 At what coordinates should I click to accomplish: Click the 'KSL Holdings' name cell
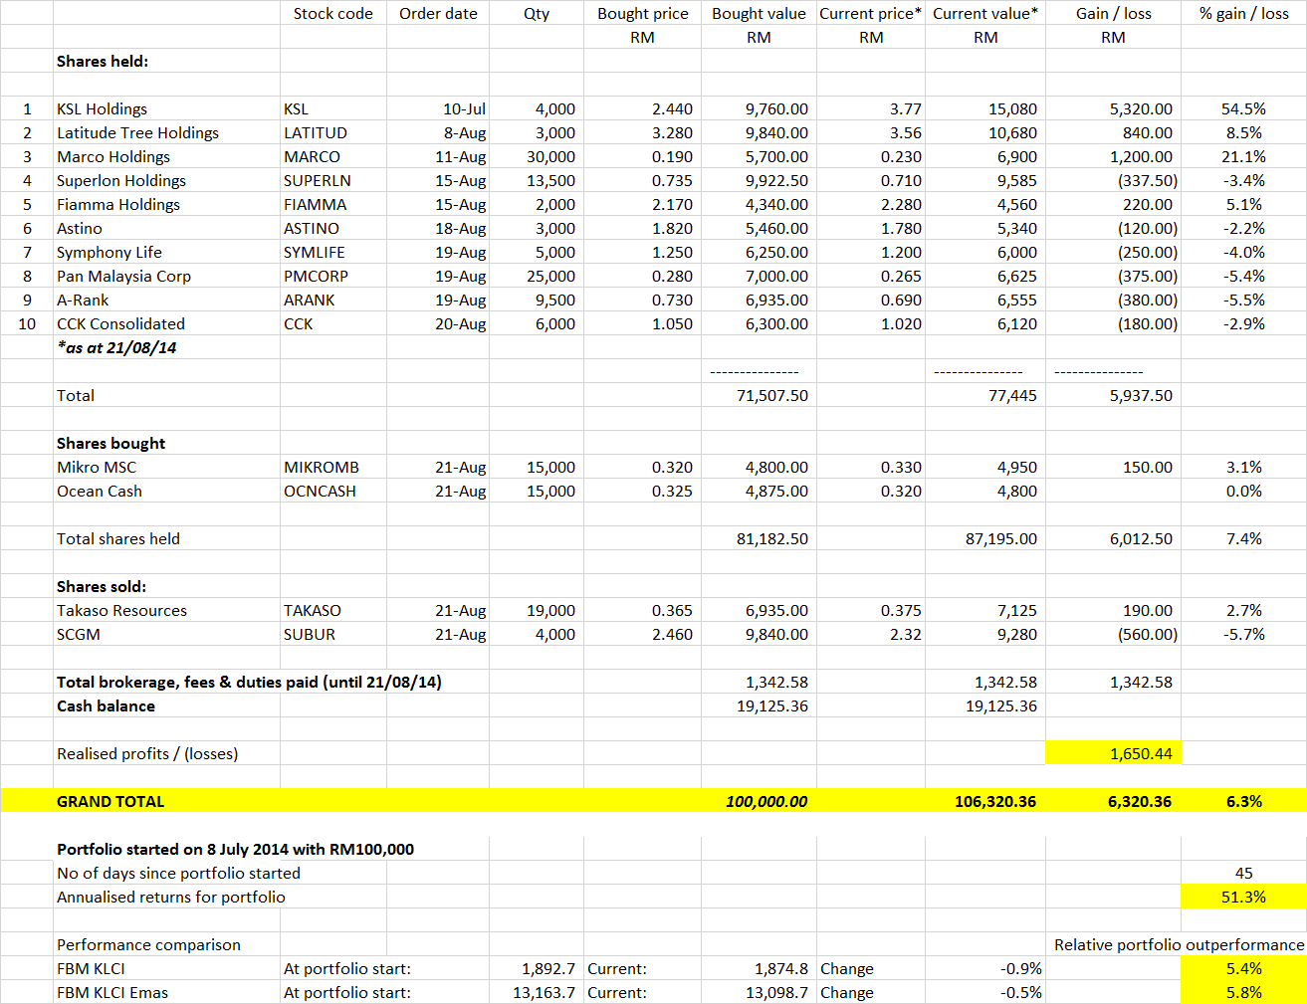(x=166, y=108)
